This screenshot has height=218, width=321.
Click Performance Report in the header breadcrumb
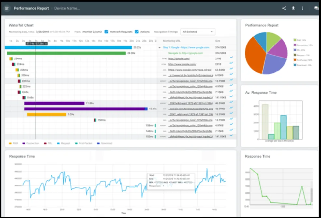(x=31, y=8)
